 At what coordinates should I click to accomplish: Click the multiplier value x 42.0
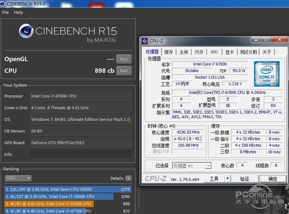pyautogui.click(x=188, y=138)
